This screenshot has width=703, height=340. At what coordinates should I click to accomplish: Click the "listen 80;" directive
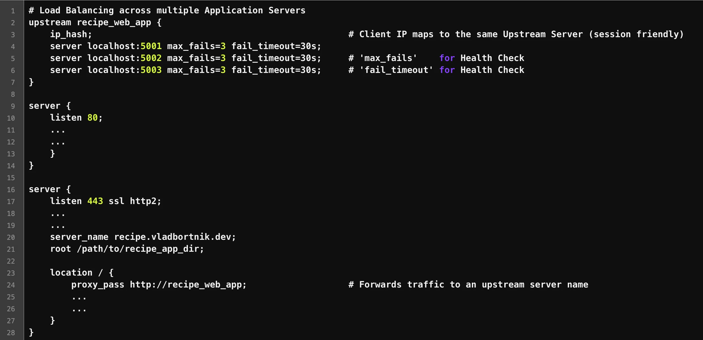[x=76, y=118]
